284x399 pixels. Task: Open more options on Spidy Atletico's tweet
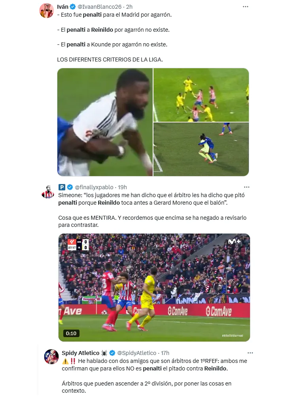(250, 353)
